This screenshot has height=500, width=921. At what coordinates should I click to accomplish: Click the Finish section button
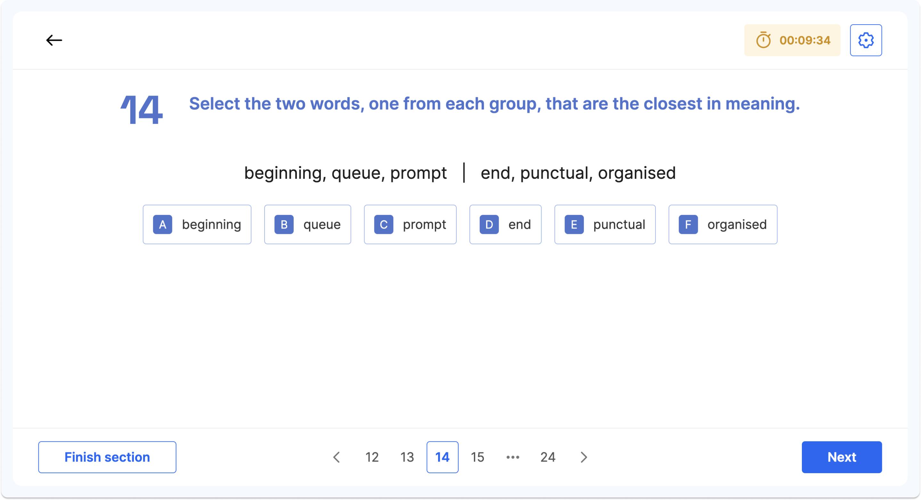click(x=107, y=457)
